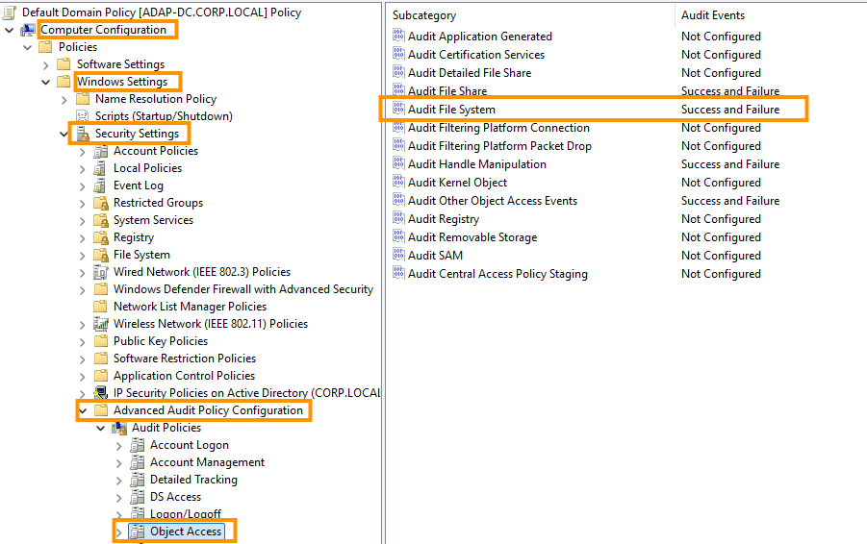
Task: Click the Event Log icon
Action: pyautogui.click(x=101, y=185)
